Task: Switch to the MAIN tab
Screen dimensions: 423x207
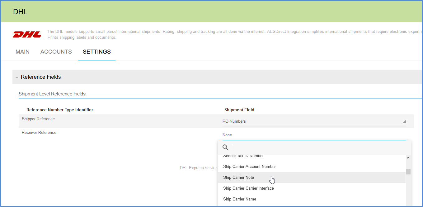Action: coord(22,52)
